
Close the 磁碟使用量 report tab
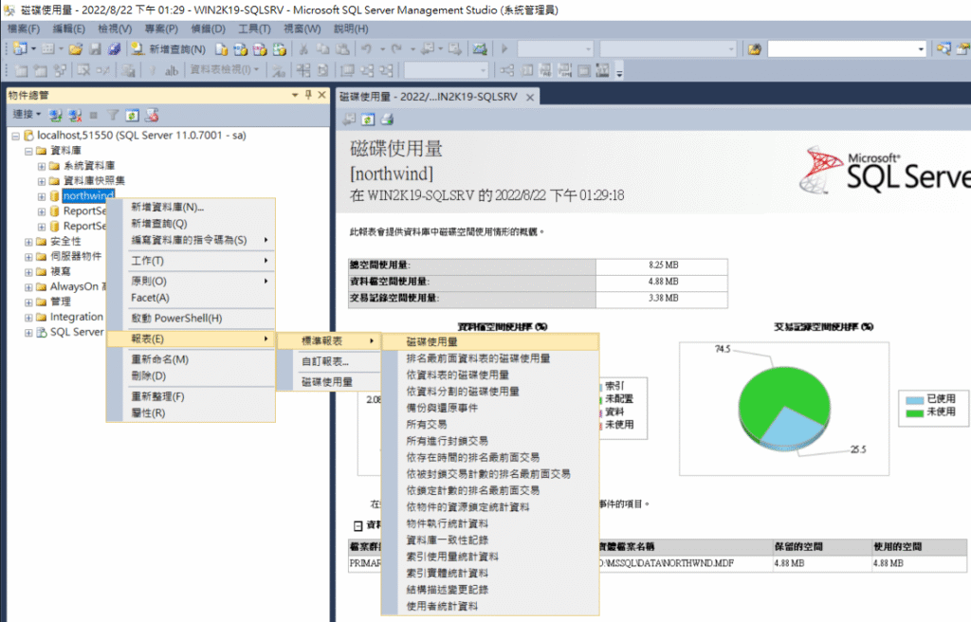[530, 98]
